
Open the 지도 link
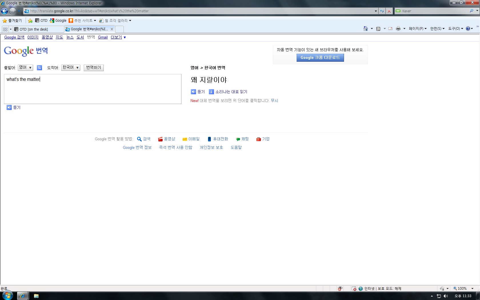59,37
